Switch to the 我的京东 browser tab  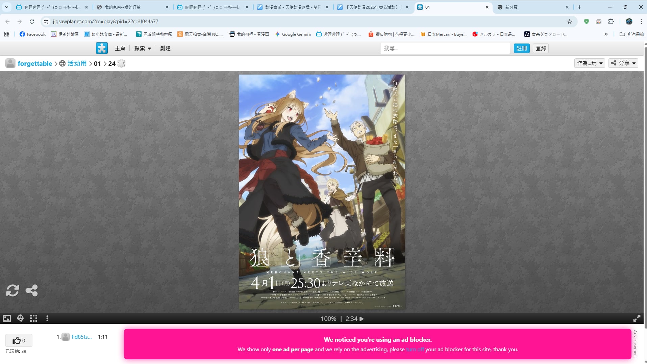pos(132,7)
